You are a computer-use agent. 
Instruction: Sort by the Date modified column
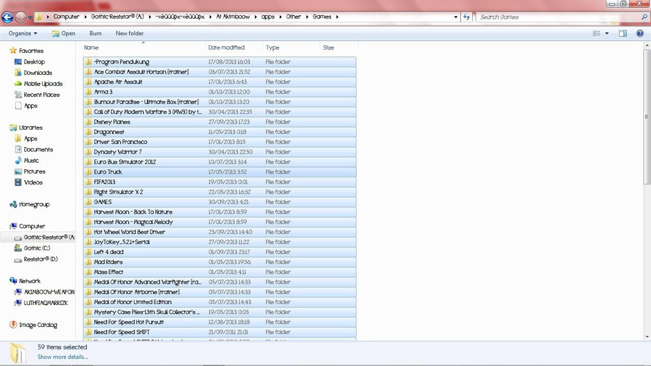coord(234,48)
